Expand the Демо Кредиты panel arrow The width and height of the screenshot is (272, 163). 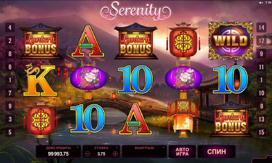click(78, 148)
